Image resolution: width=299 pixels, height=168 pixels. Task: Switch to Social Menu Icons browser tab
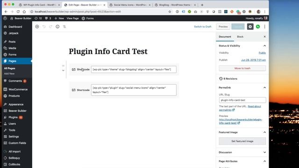tap(130, 5)
